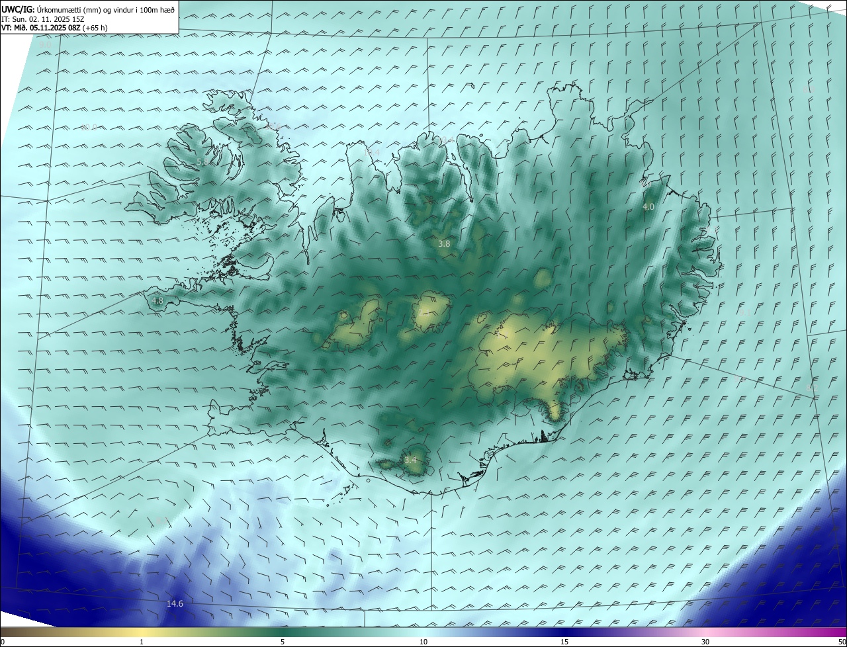Click the '5.8' value label in the Westfjords

tap(202, 161)
